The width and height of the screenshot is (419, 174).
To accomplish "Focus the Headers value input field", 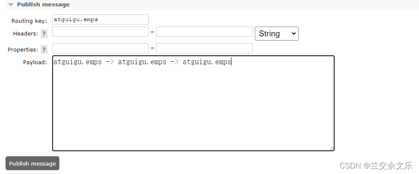I will (204, 32).
